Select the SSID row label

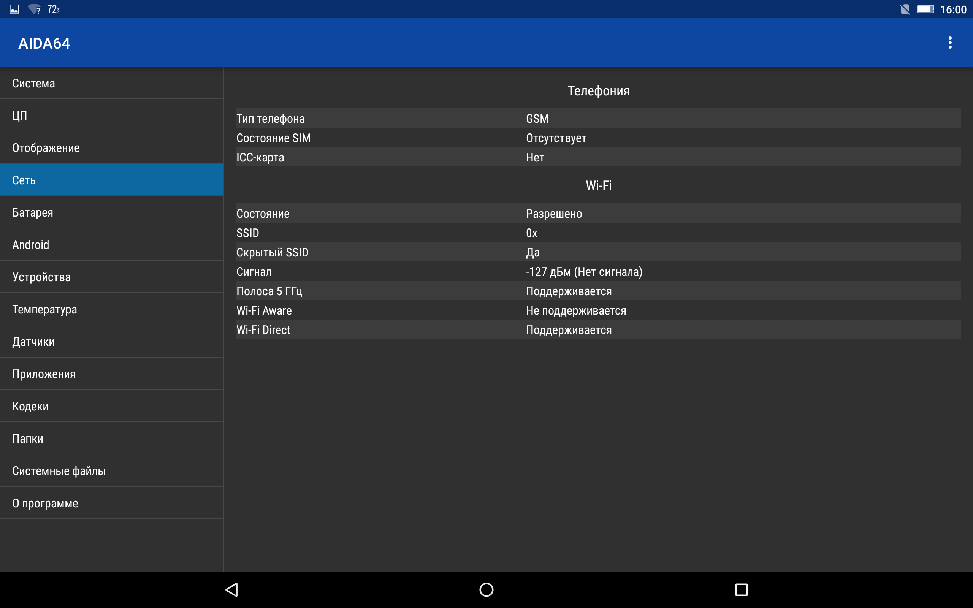coord(248,233)
